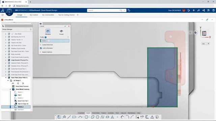Screen dimensions: 216x121
Task: Open the Profile info icon
Action: pyautogui.click(x=46, y=37)
